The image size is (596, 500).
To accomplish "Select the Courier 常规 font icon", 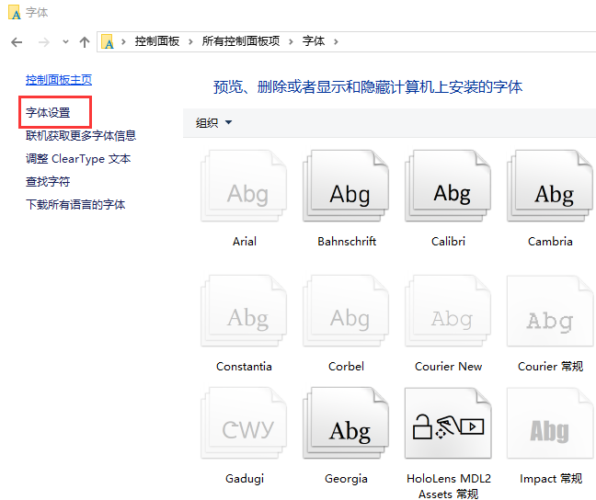I will [550, 311].
